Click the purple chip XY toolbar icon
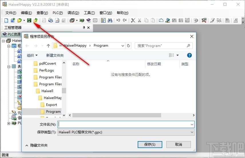 [x=88, y=20]
